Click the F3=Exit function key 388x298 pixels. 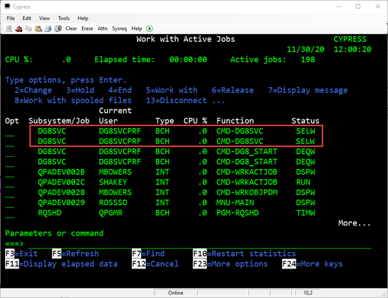tap(21, 254)
